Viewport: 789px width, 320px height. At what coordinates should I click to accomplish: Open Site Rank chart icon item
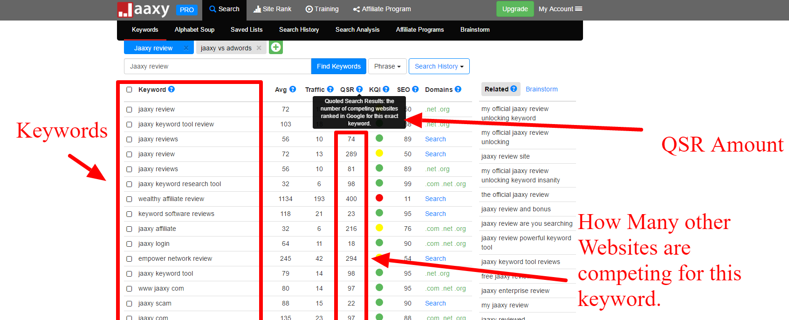(272, 9)
